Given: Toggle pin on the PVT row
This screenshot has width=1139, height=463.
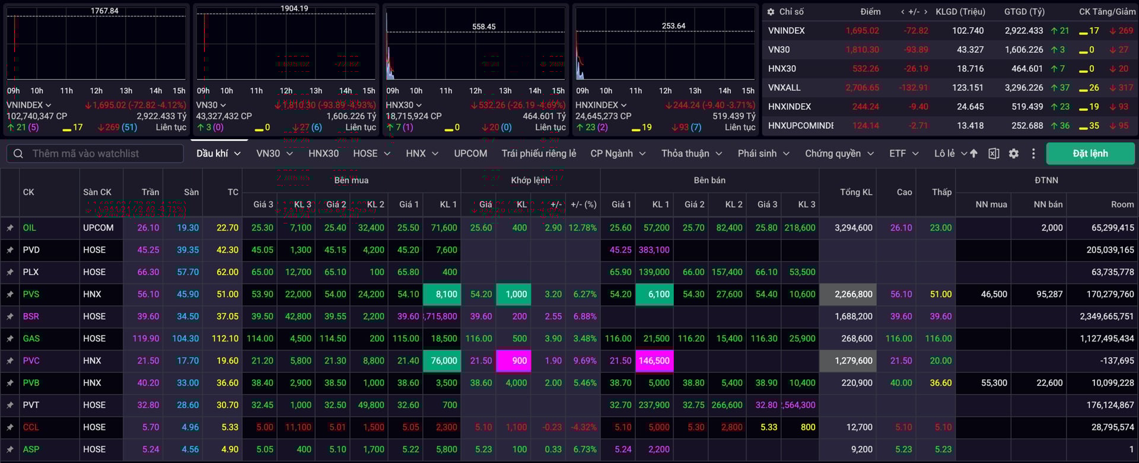Looking at the screenshot, I should pos(10,405).
